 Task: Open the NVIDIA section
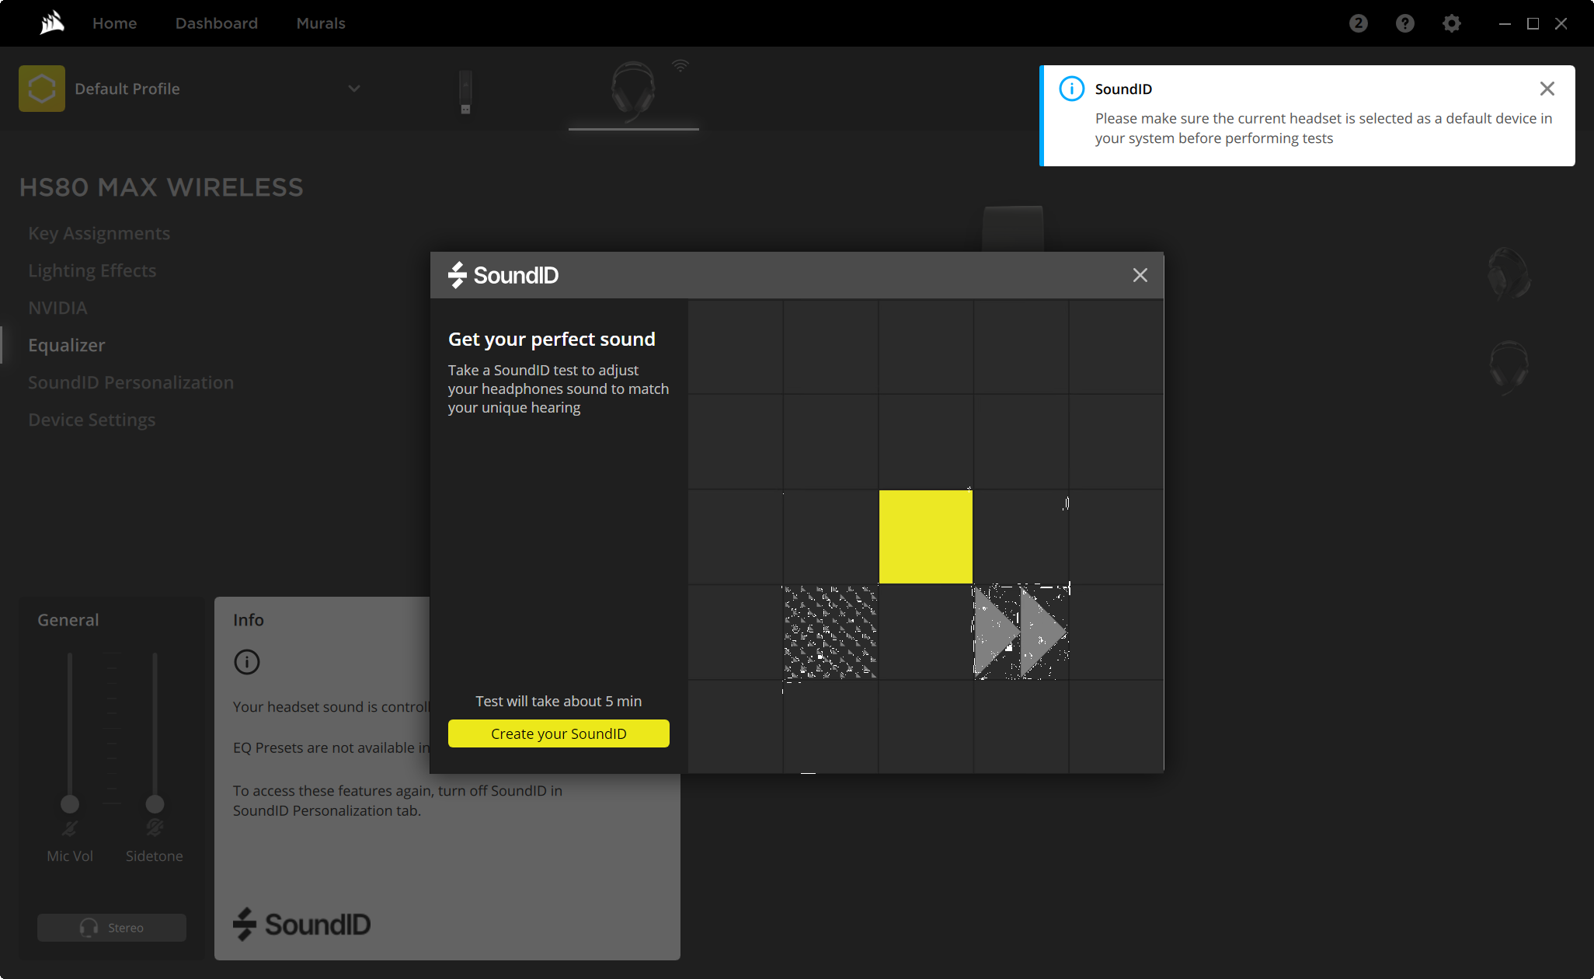(x=57, y=308)
